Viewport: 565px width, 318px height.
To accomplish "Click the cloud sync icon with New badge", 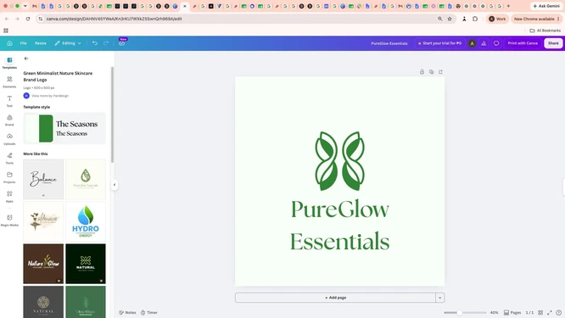I will pos(122,43).
